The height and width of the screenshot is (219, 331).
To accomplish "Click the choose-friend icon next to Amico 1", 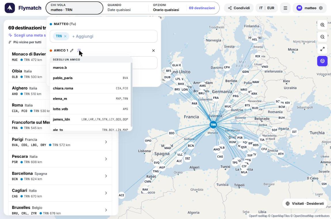I will [79, 50].
